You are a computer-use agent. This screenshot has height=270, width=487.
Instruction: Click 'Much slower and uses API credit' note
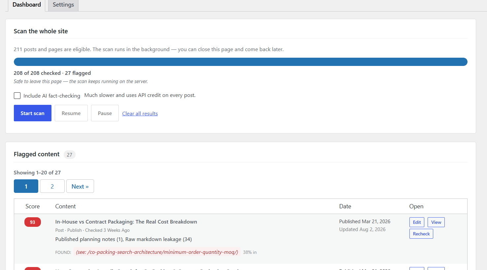(x=140, y=95)
